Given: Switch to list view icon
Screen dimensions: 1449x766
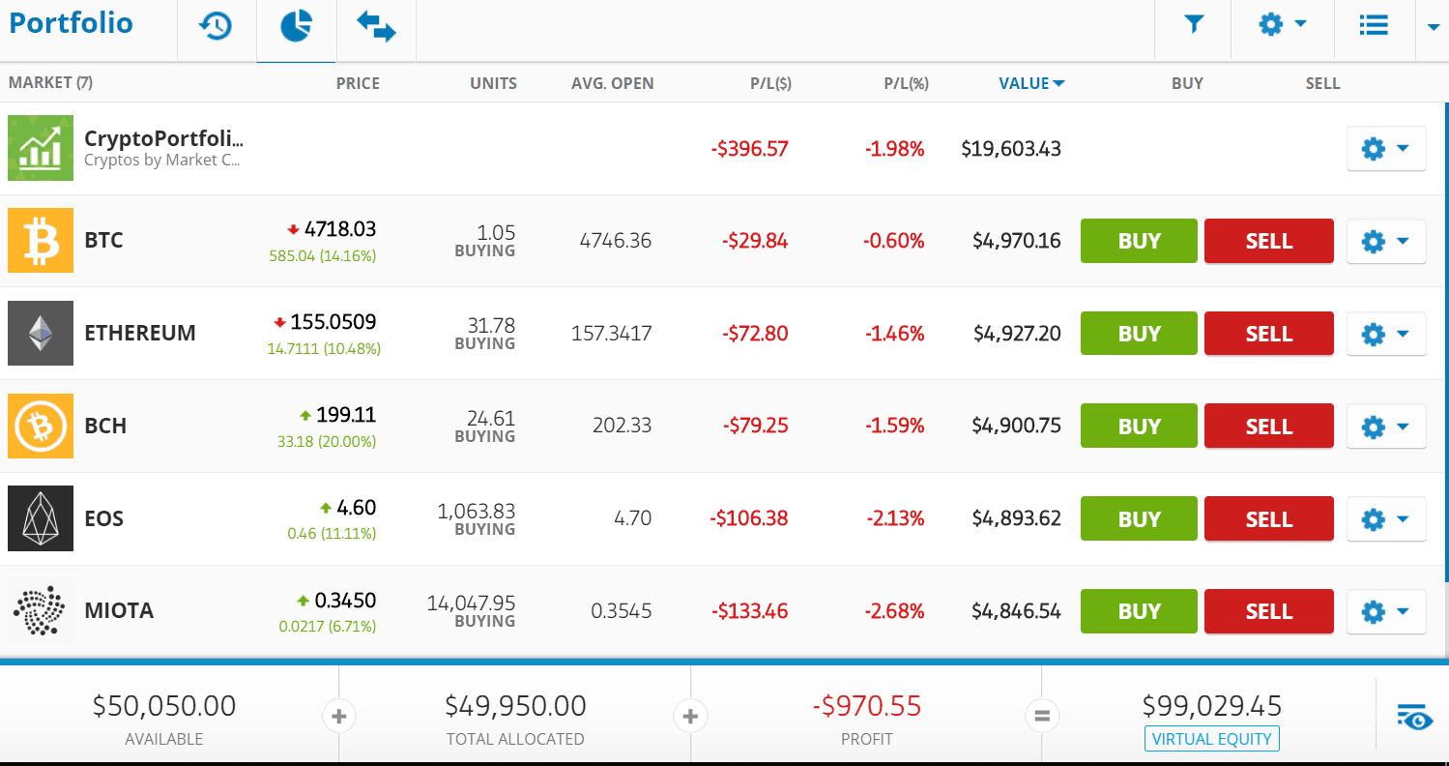Looking at the screenshot, I should (x=1374, y=25).
